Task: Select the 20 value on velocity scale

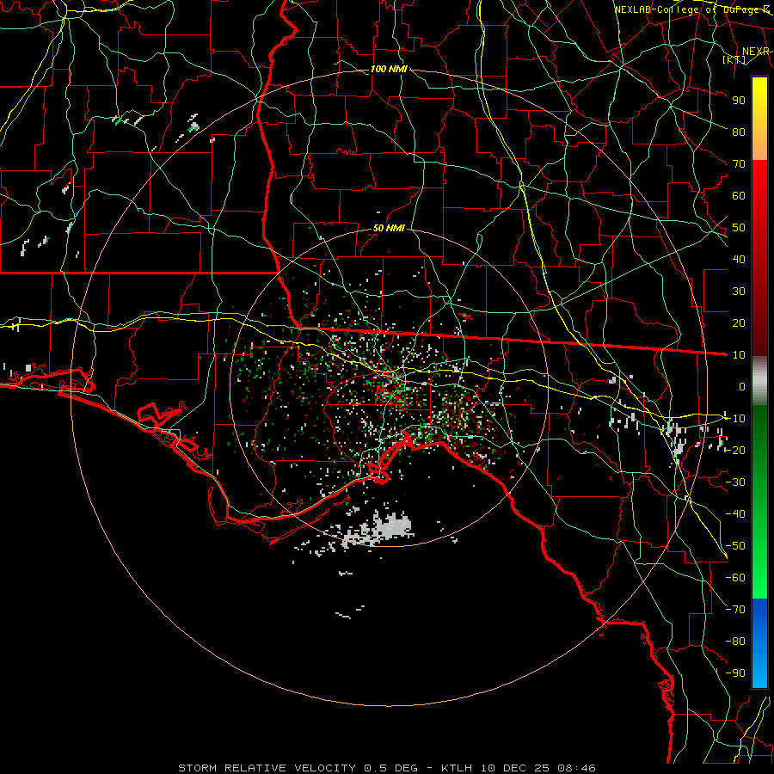Action: pyautogui.click(x=739, y=322)
